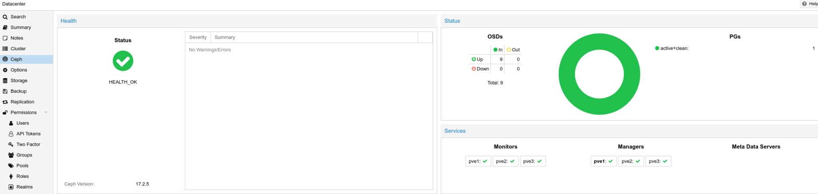The image size is (818, 194).
Task: Click the Replication arrows icon
Action: 5,102
